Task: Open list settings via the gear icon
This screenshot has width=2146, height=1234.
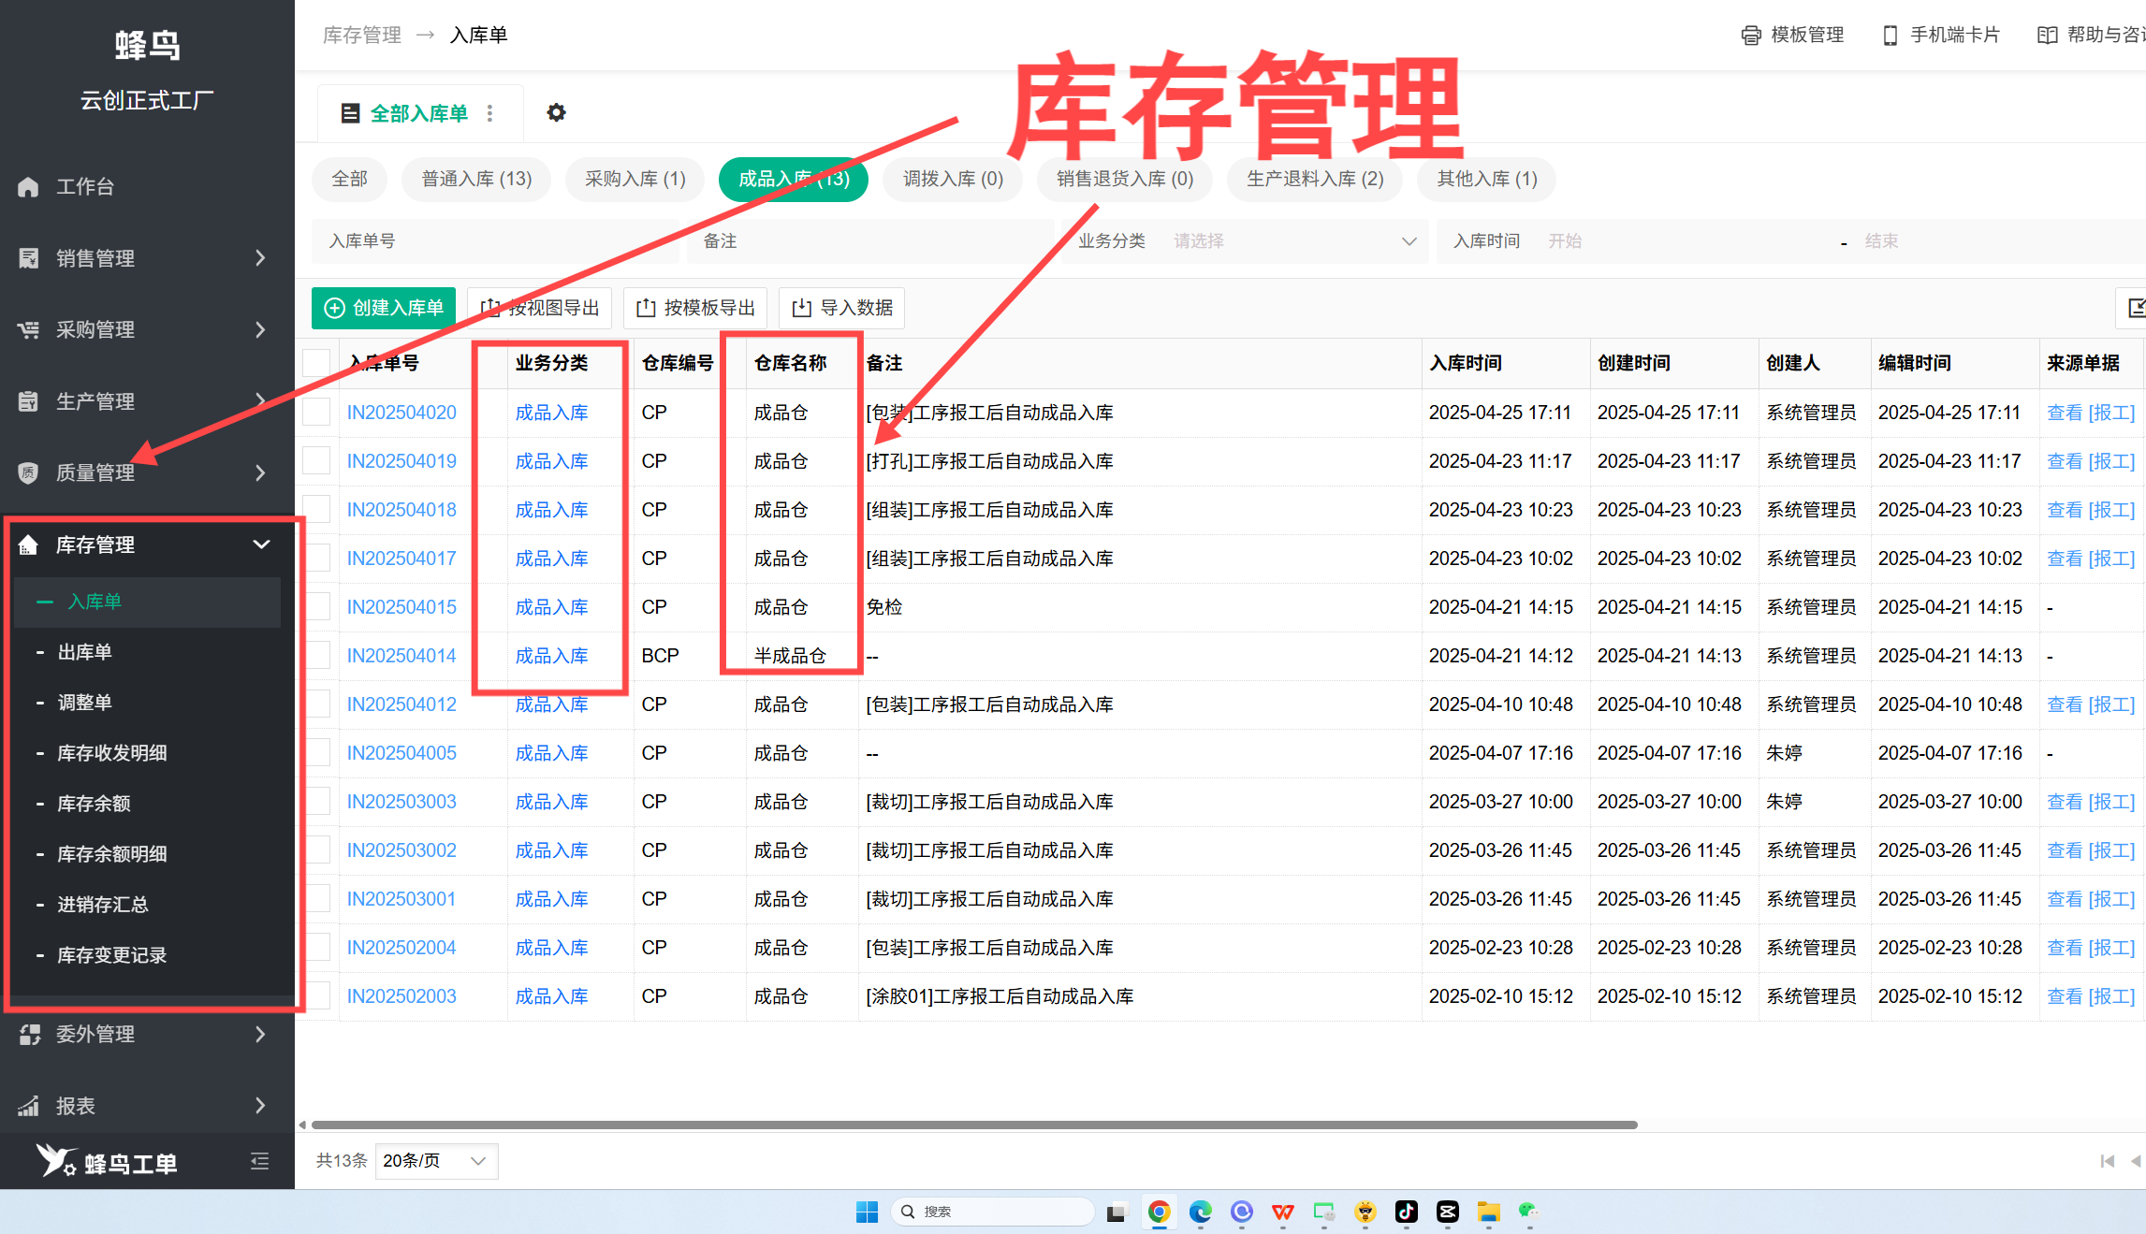Action: click(556, 112)
